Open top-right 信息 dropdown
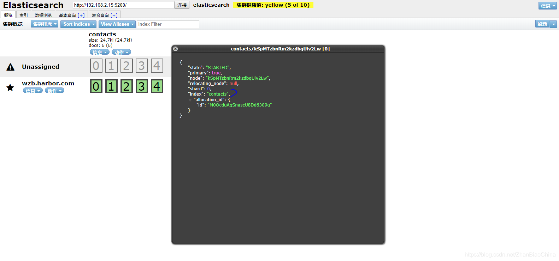559x261 pixels. 548,6
